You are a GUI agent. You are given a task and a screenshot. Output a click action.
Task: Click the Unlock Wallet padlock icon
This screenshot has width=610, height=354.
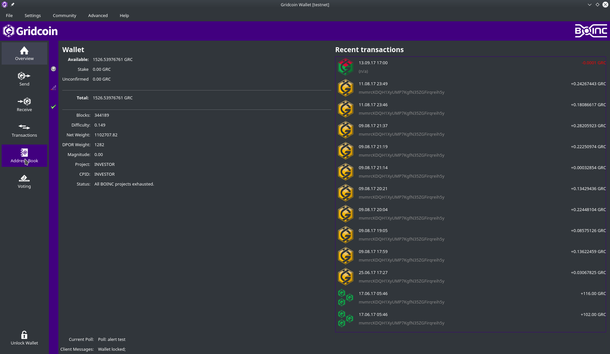(24, 335)
